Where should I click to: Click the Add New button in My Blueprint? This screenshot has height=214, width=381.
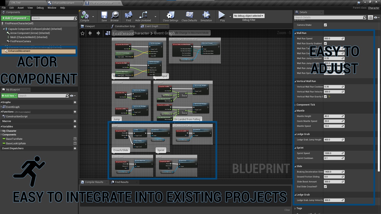[x=9, y=96]
